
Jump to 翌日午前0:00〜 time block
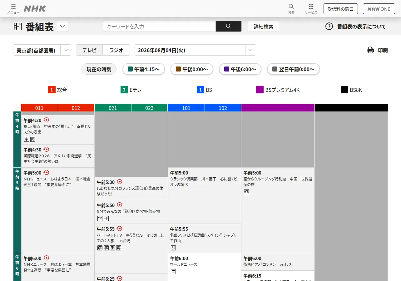[x=293, y=69]
